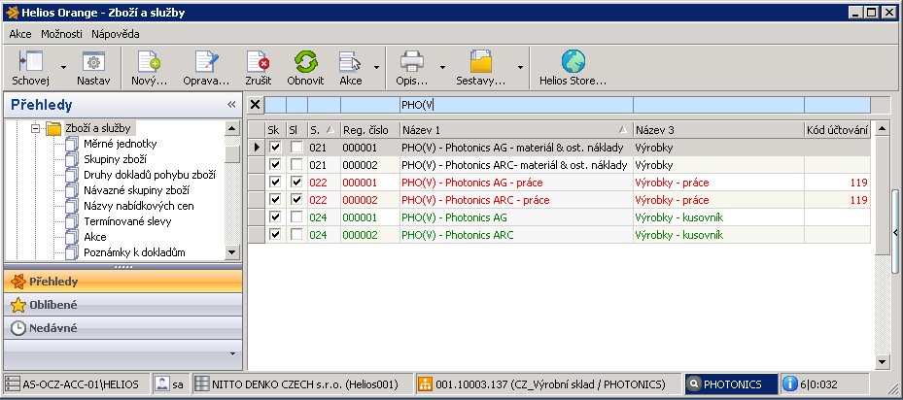Click the Název 1 filter field containing PHO(V
The width and height of the screenshot is (903, 400).
pos(516,105)
